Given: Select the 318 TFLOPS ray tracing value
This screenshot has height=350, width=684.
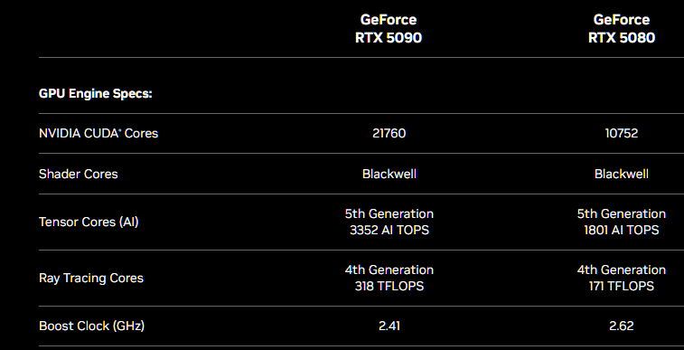Looking at the screenshot, I should coord(389,287).
